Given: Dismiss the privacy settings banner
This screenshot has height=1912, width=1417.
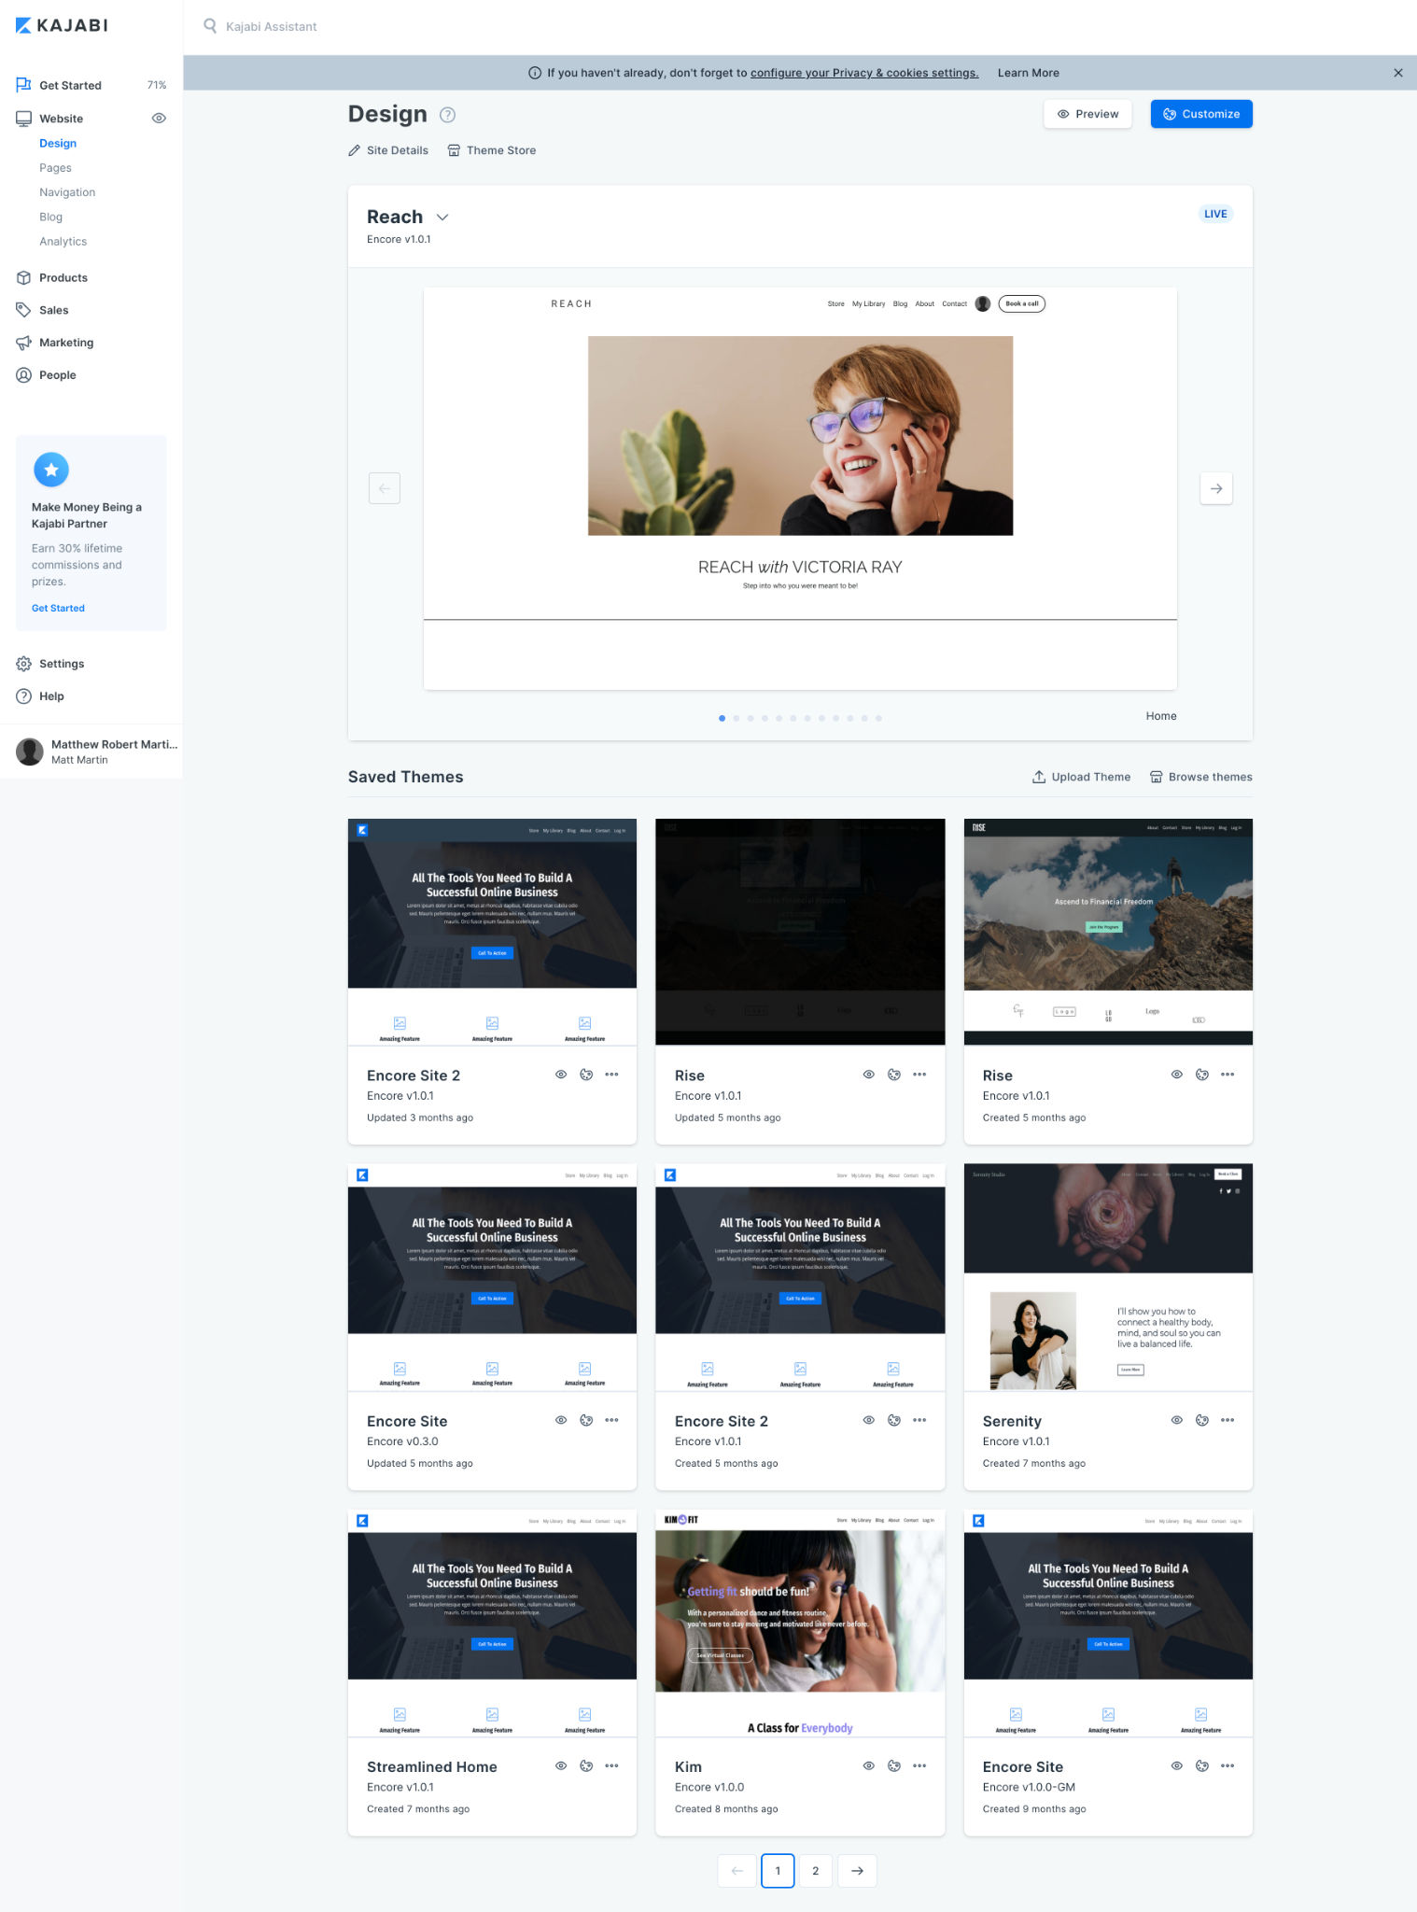Looking at the screenshot, I should tap(1398, 73).
